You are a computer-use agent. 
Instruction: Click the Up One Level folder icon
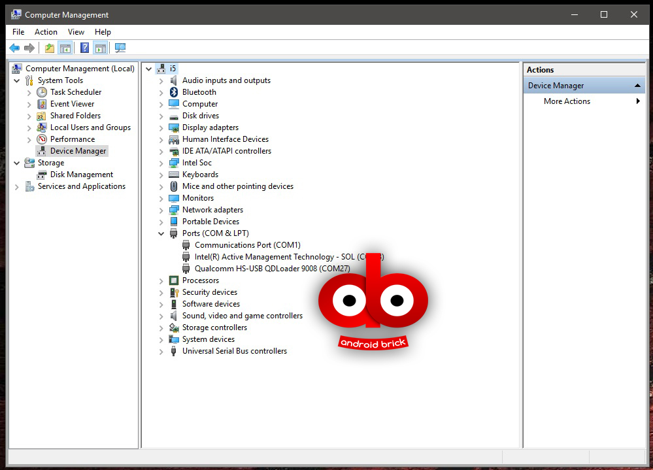point(50,48)
